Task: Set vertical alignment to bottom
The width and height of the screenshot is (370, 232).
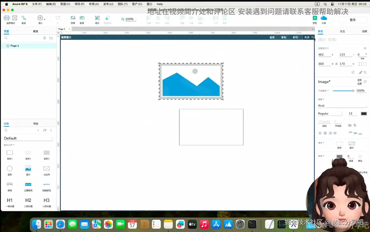Action: pos(360,133)
